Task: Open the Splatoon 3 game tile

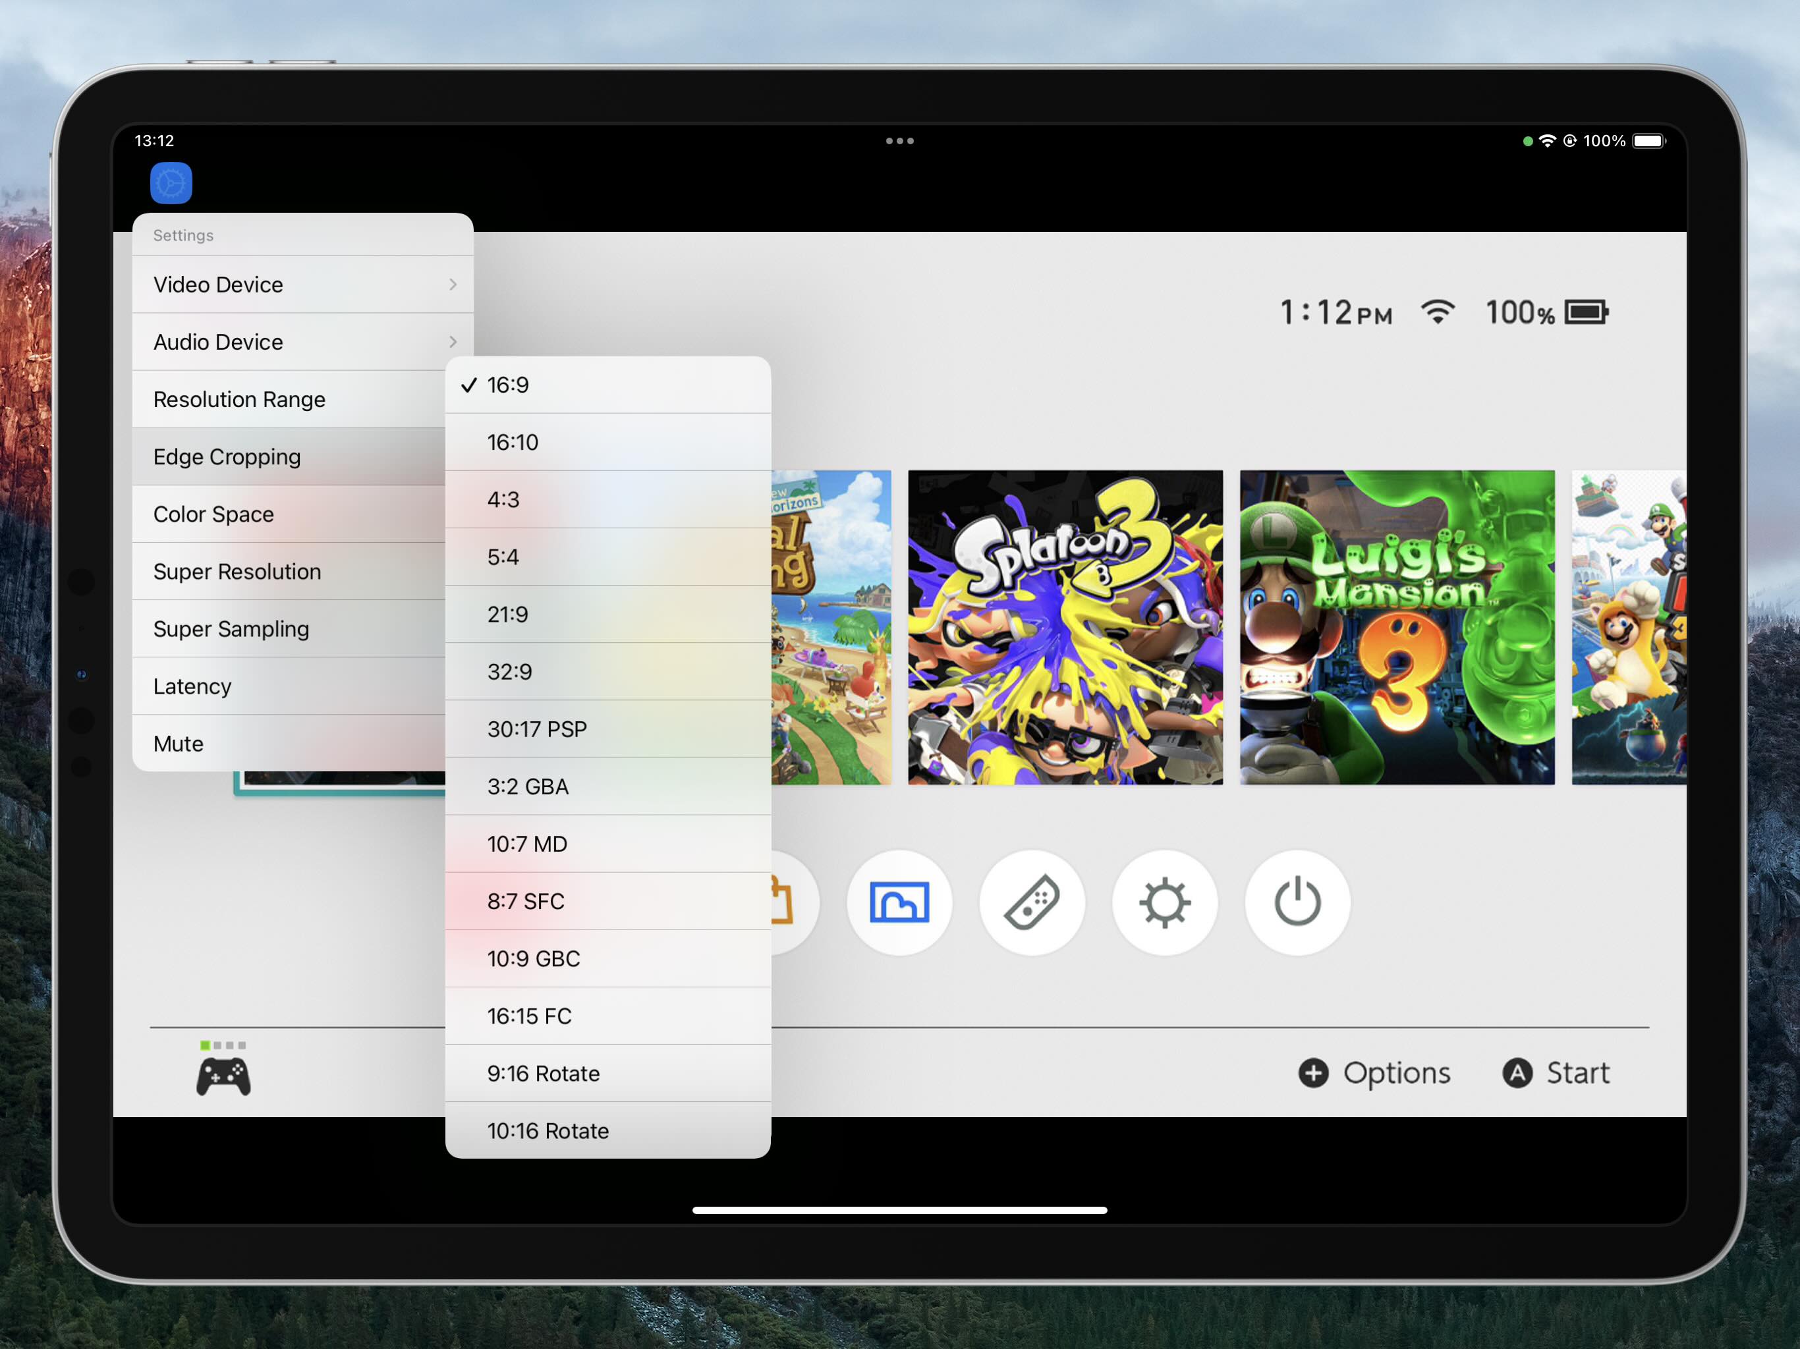Action: 1065,627
